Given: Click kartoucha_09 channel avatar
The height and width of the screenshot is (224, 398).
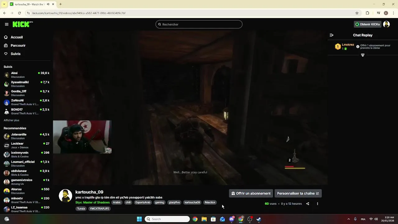Looking at the screenshot, I should (x=65, y=196).
